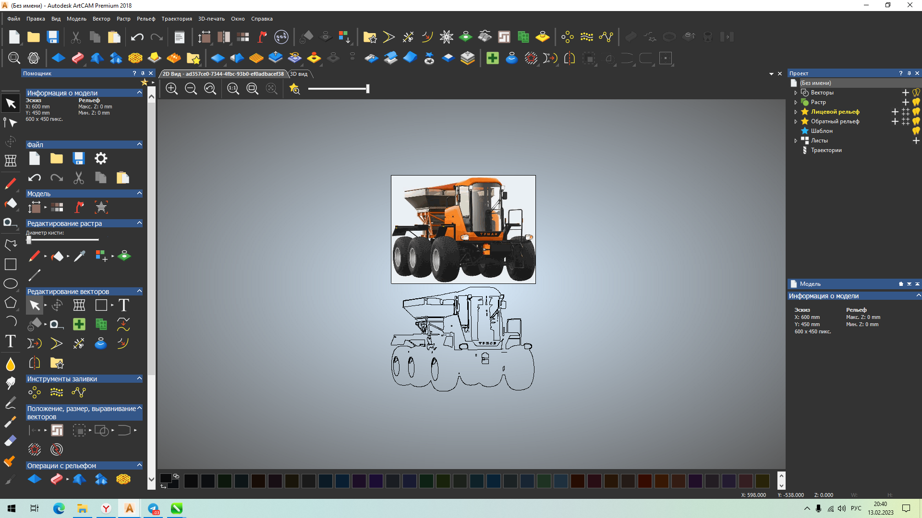Click Zoom Out magnifier in 2D view
The image size is (922, 518).
[191, 89]
